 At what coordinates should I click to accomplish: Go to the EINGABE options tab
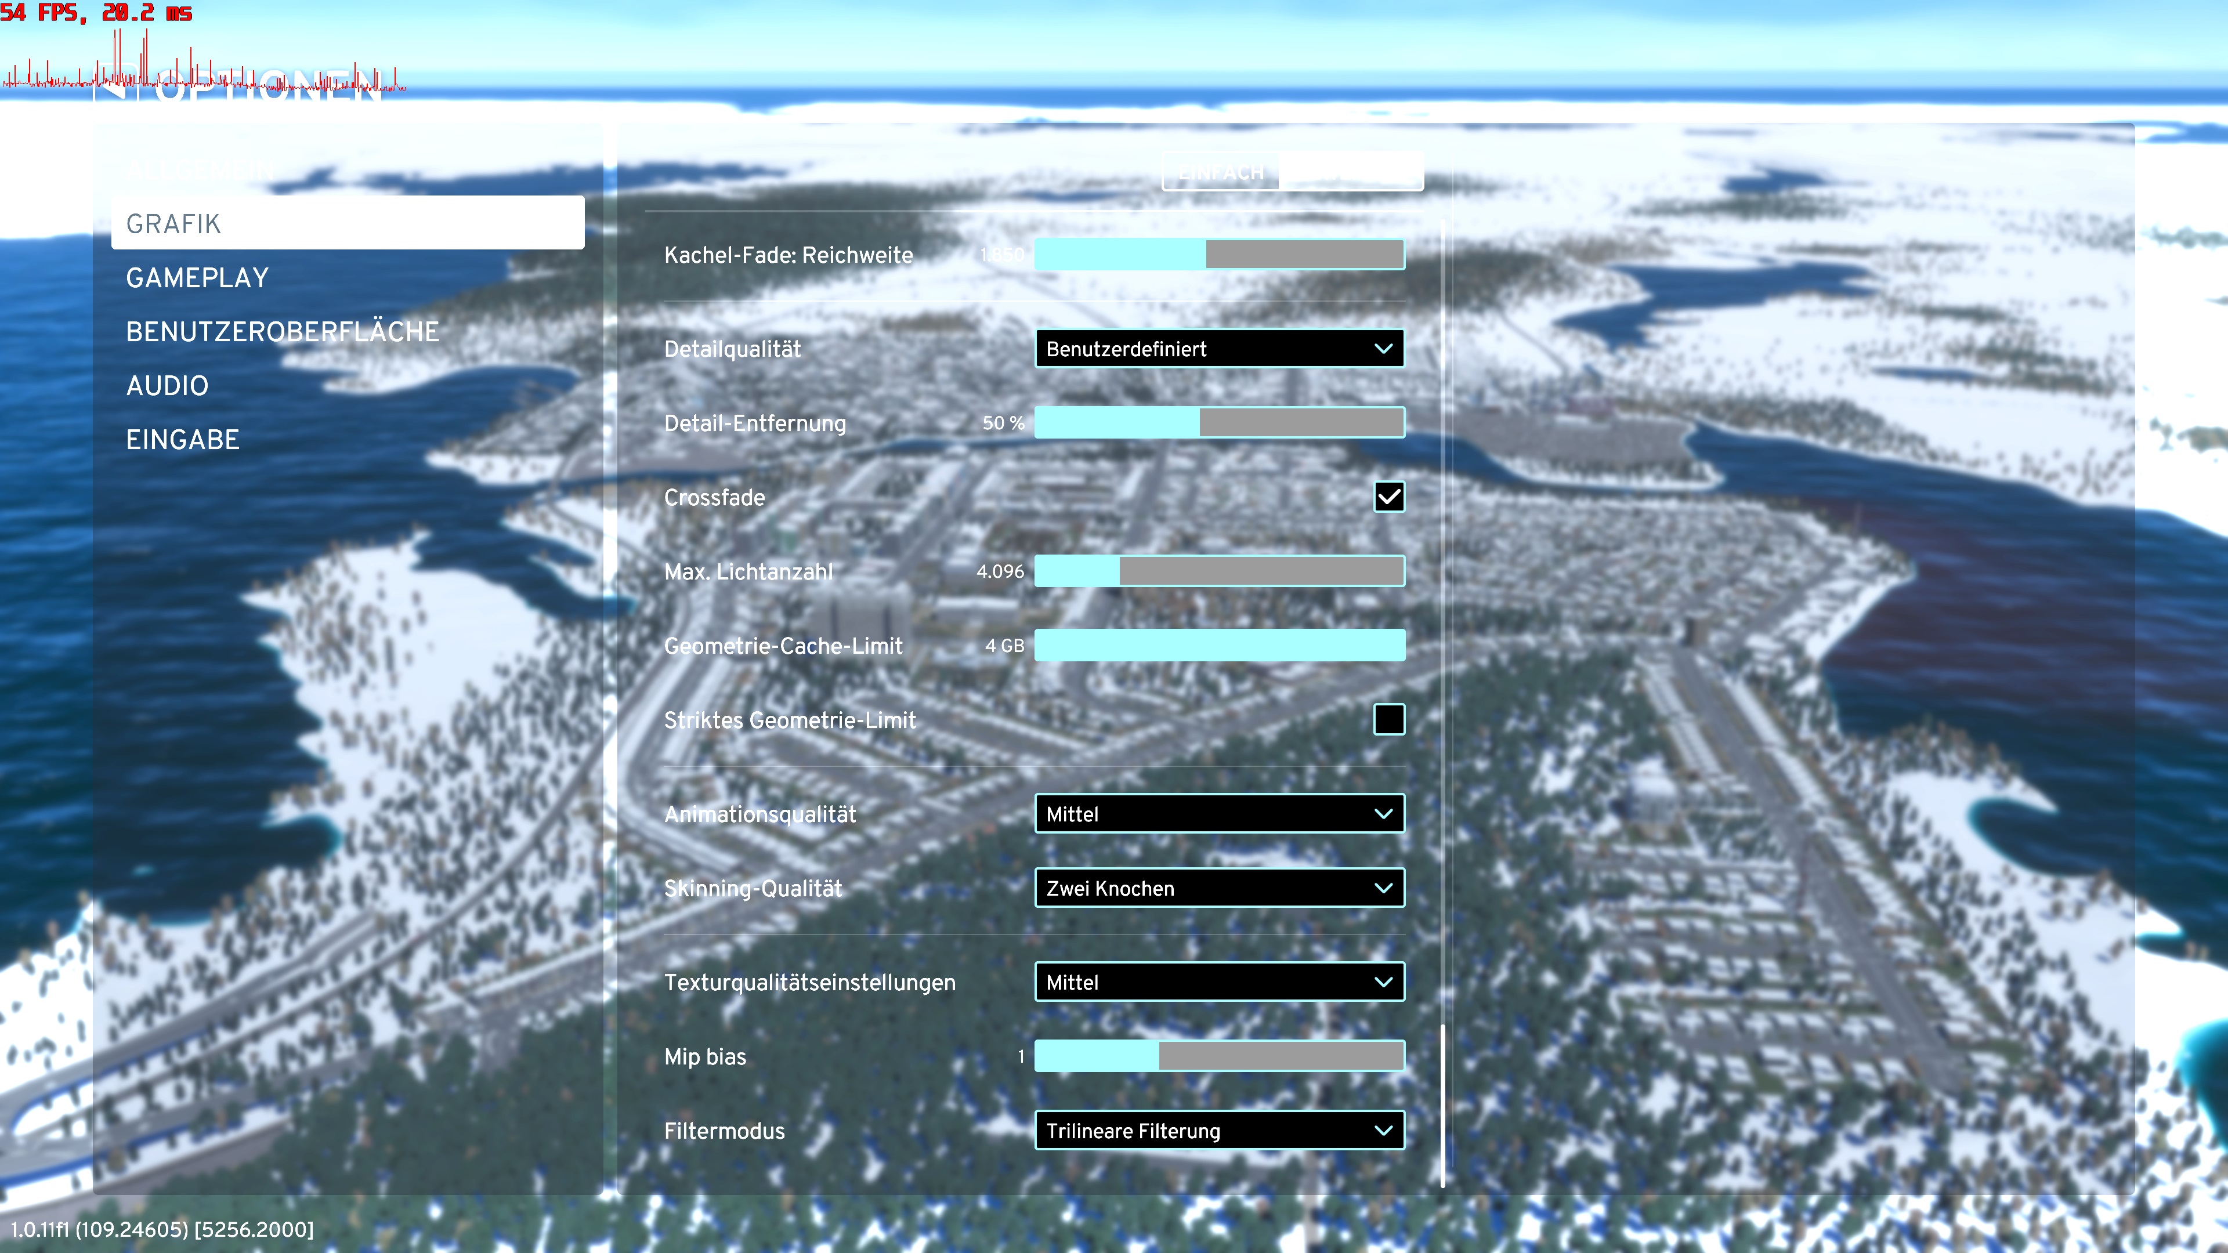[183, 439]
